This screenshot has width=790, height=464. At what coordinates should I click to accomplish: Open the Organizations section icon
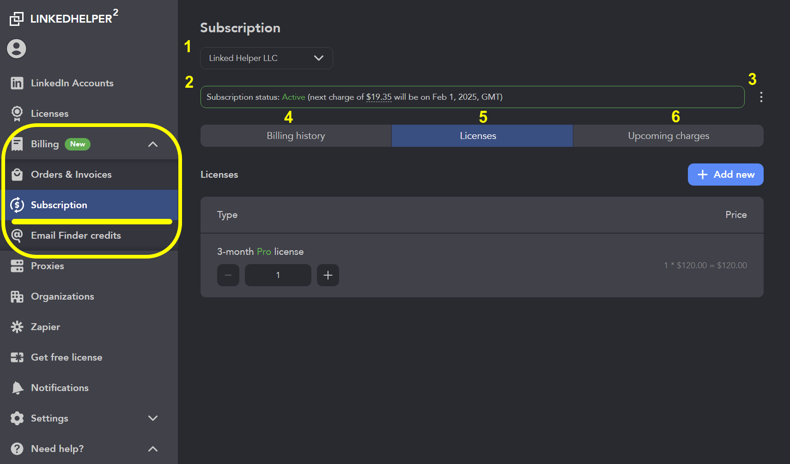point(17,296)
